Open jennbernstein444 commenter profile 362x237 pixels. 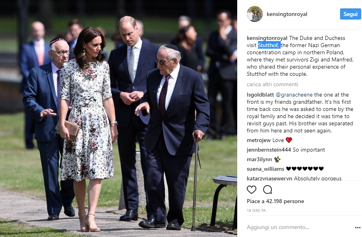click(269, 150)
